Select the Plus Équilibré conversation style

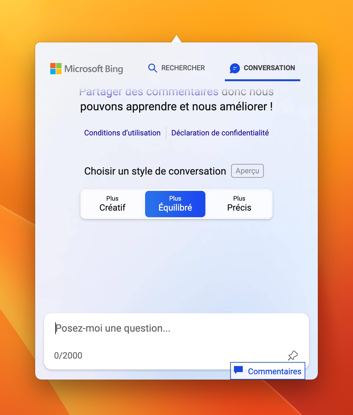click(175, 204)
